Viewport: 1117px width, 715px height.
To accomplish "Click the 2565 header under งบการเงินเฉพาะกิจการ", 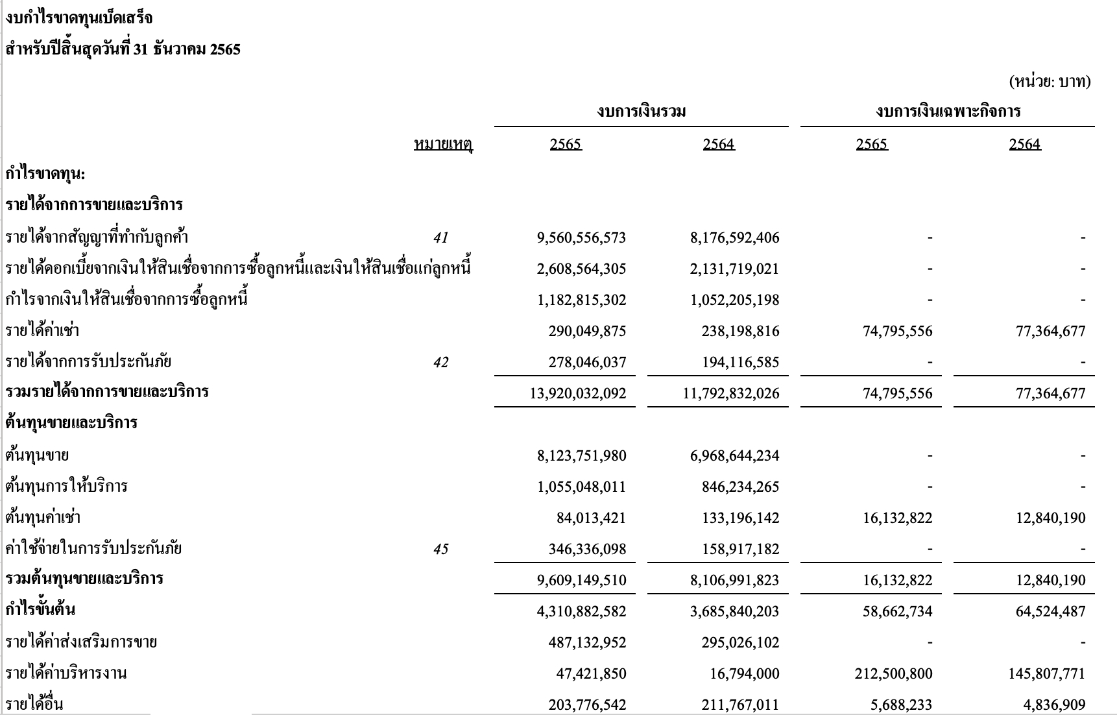I will [872, 144].
